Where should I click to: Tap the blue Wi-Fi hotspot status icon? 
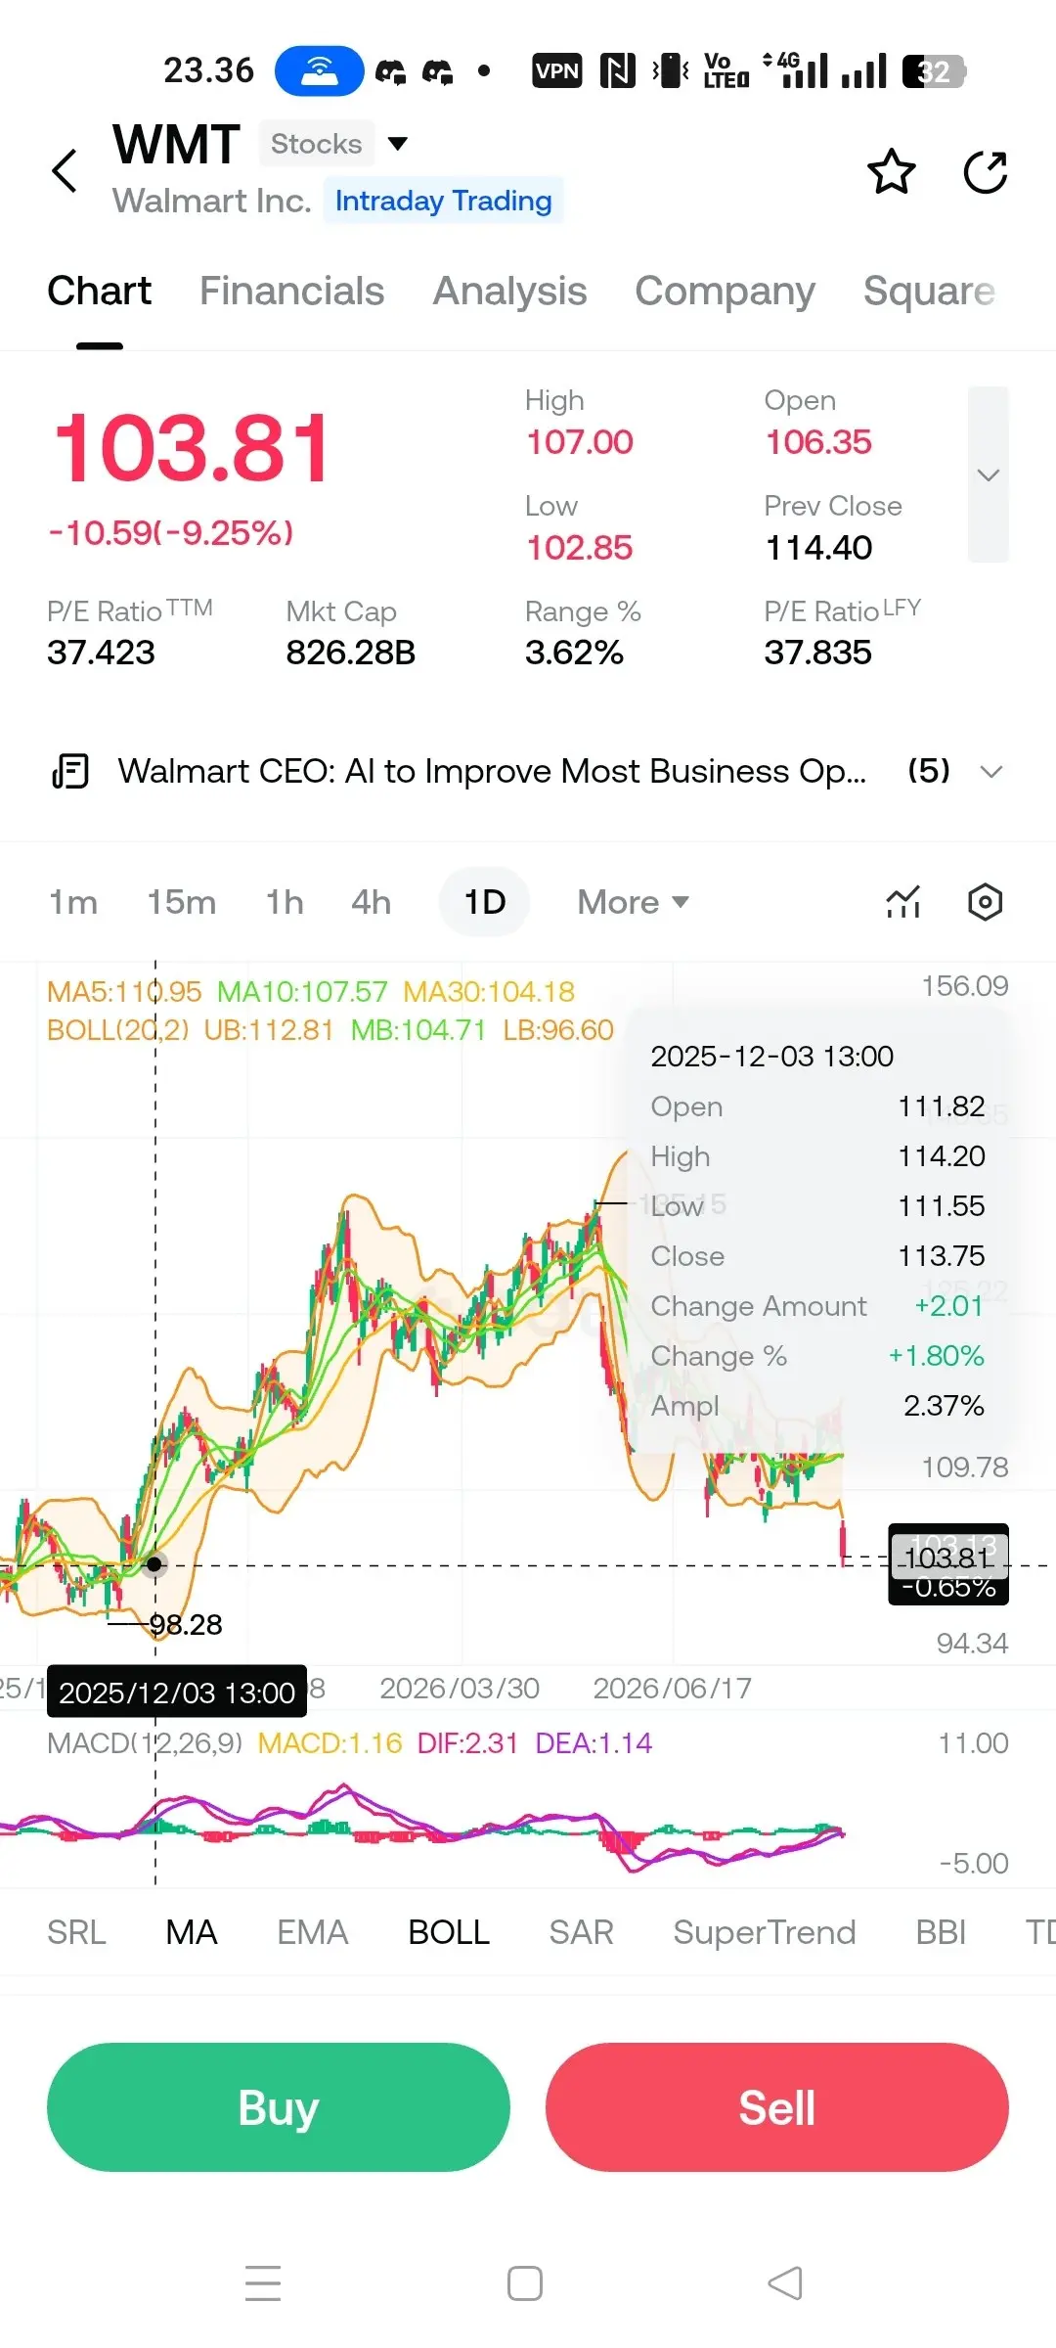(320, 70)
